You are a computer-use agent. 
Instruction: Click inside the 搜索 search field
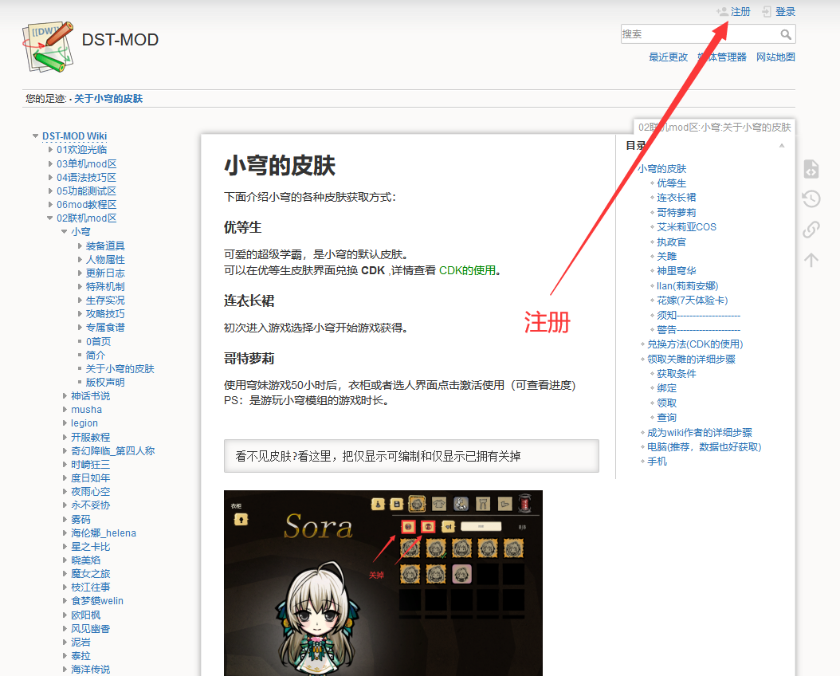pyautogui.click(x=697, y=34)
